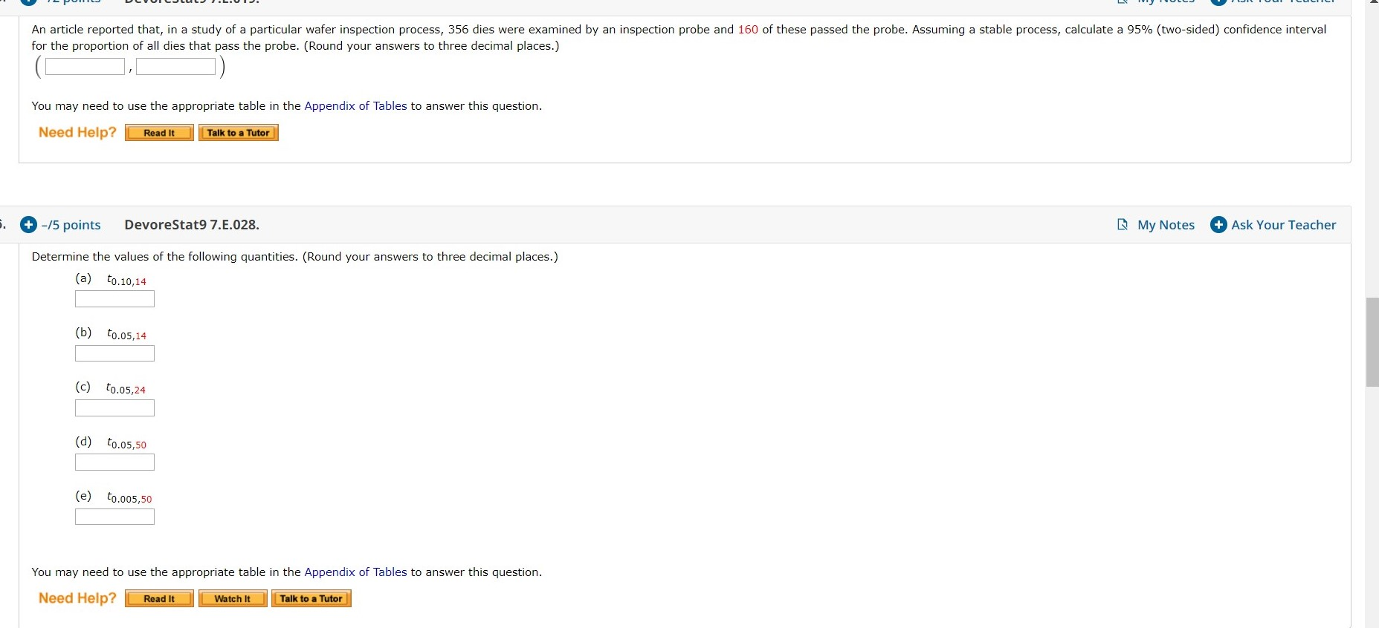Click Read It under problem 7.E.028

click(158, 598)
